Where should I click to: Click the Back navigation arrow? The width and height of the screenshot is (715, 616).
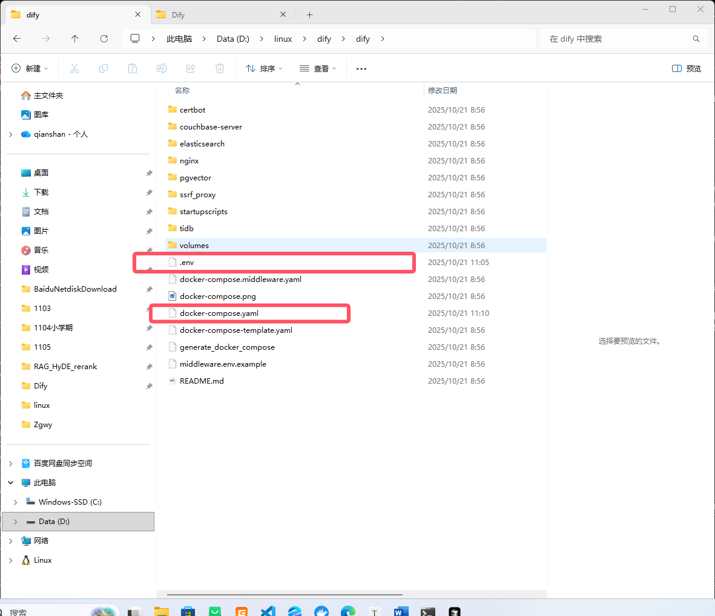coord(17,39)
